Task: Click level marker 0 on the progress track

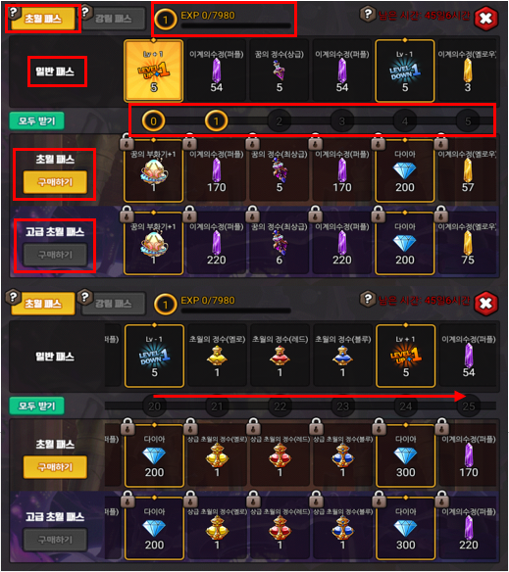Action: 153,120
